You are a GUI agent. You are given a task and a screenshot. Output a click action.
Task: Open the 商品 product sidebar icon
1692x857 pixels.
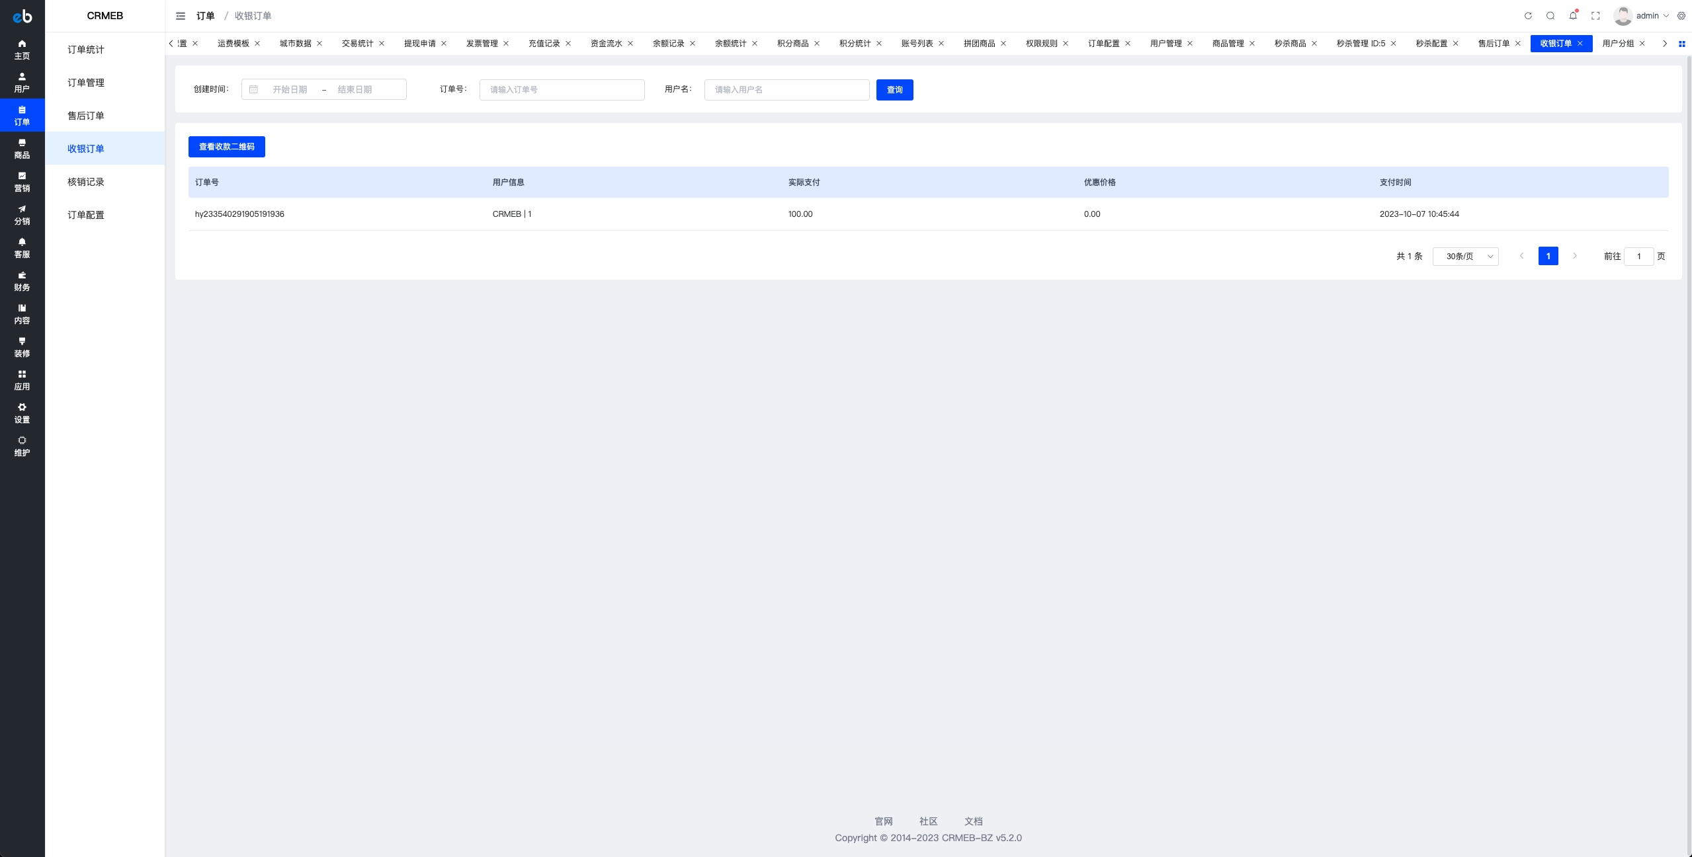pyautogui.click(x=22, y=149)
